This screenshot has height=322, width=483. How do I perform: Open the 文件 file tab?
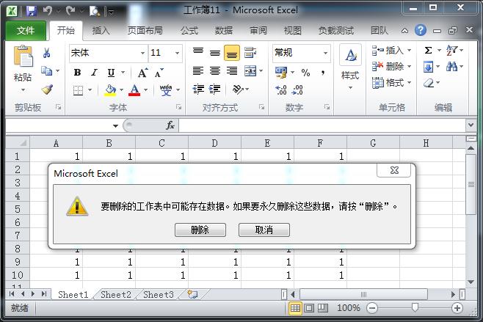coord(26,31)
